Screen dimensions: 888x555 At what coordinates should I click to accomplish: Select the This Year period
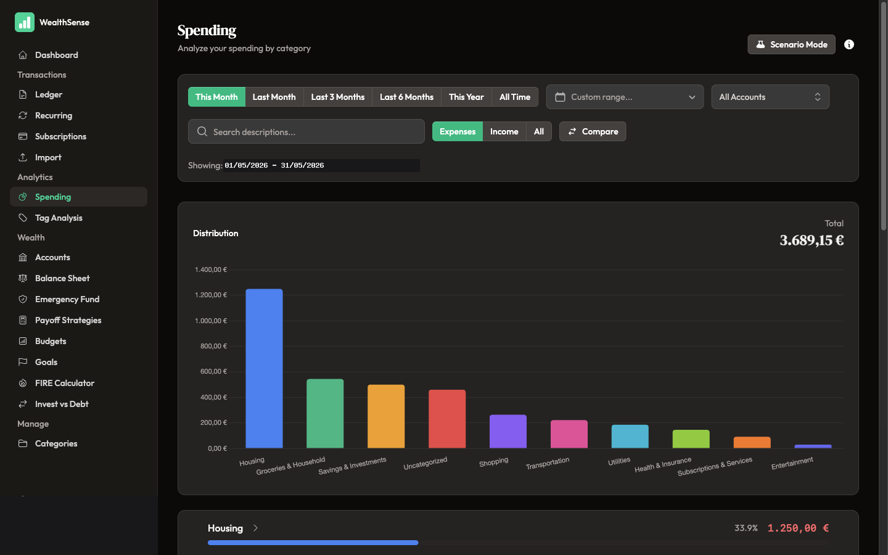(466, 97)
